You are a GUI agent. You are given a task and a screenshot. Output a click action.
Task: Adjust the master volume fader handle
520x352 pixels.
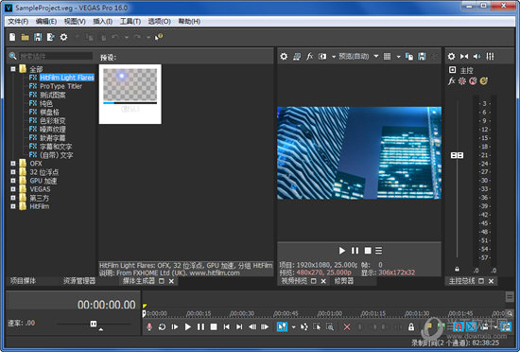(457, 155)
